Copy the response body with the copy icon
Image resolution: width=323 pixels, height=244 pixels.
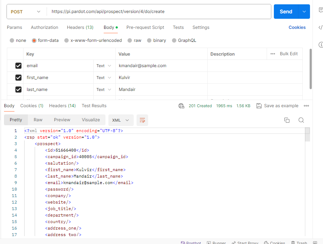[287, 120]
